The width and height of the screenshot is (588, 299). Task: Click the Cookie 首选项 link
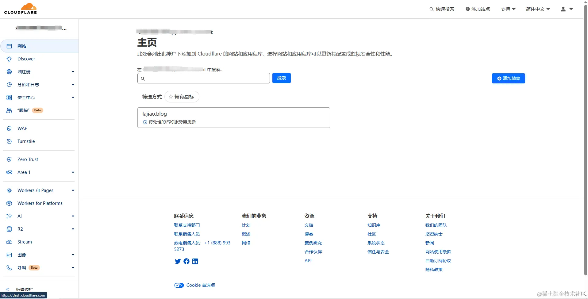point(201,286)
